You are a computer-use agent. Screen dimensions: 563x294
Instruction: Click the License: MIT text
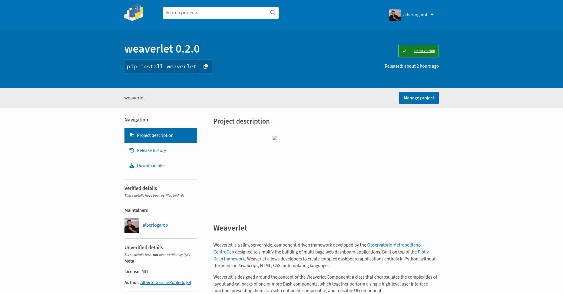coord(136,272)
